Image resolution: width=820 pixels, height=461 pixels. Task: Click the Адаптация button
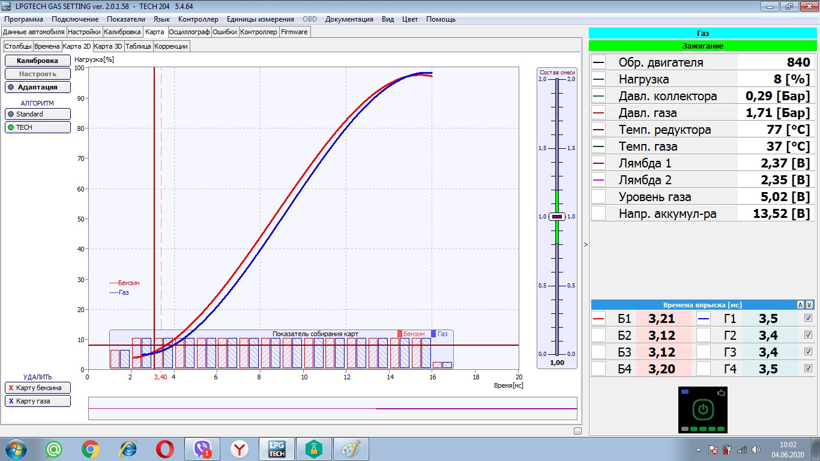[37, 87]
